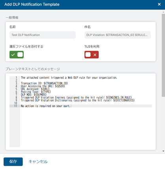Click the キャンセル link

pos(38,161)
